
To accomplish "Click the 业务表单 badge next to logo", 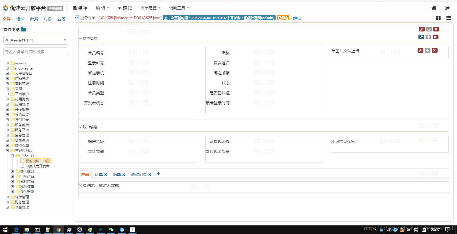I will click(x=55, y=8).
